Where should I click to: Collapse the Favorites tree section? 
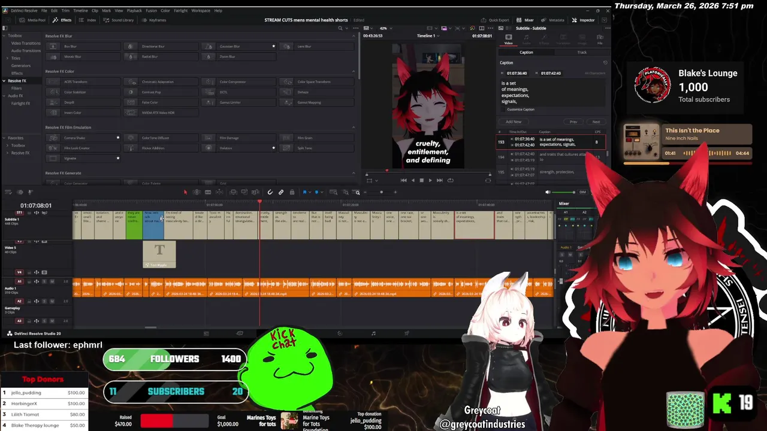(x=4, y=138)
